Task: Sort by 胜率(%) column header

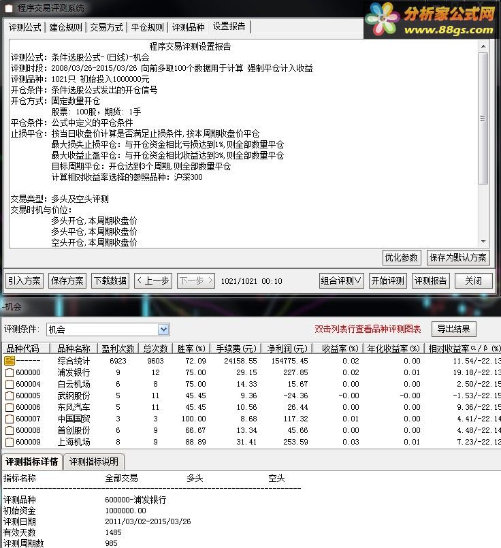Action: 191,349
